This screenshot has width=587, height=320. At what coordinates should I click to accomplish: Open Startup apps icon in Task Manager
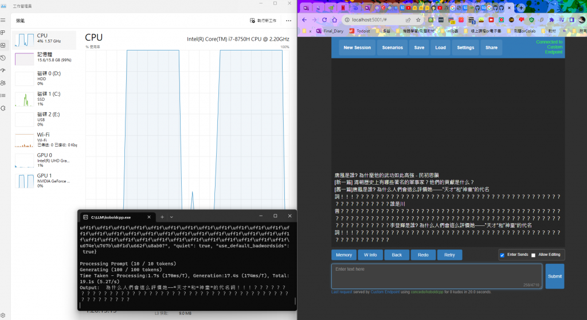pos(3,71)
